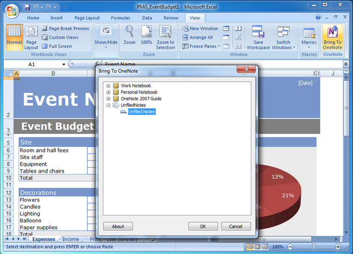This screenshot has width=353, height=254.
Task: Click View Side by Side icon
Action: tap(238, 28)
